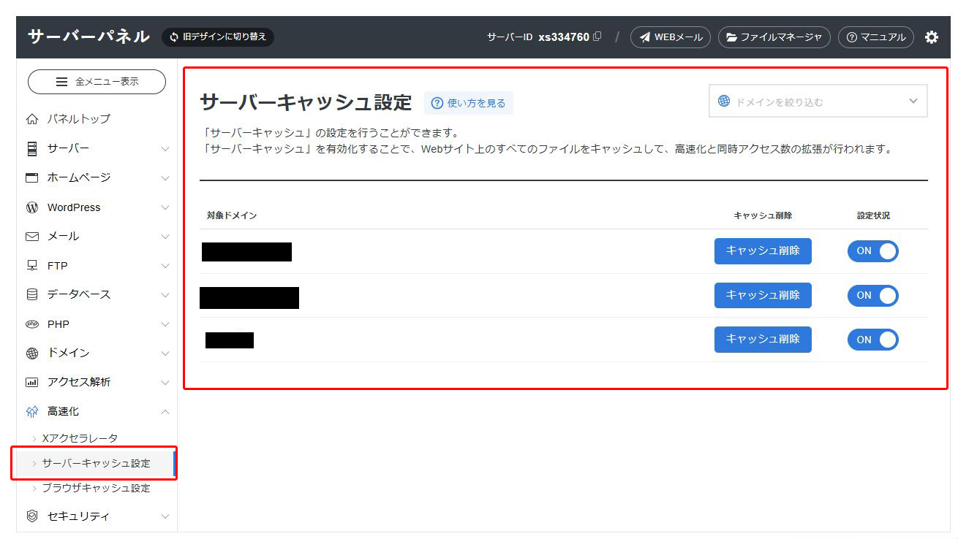Click the サーバー server icon in sidebar

31,148
